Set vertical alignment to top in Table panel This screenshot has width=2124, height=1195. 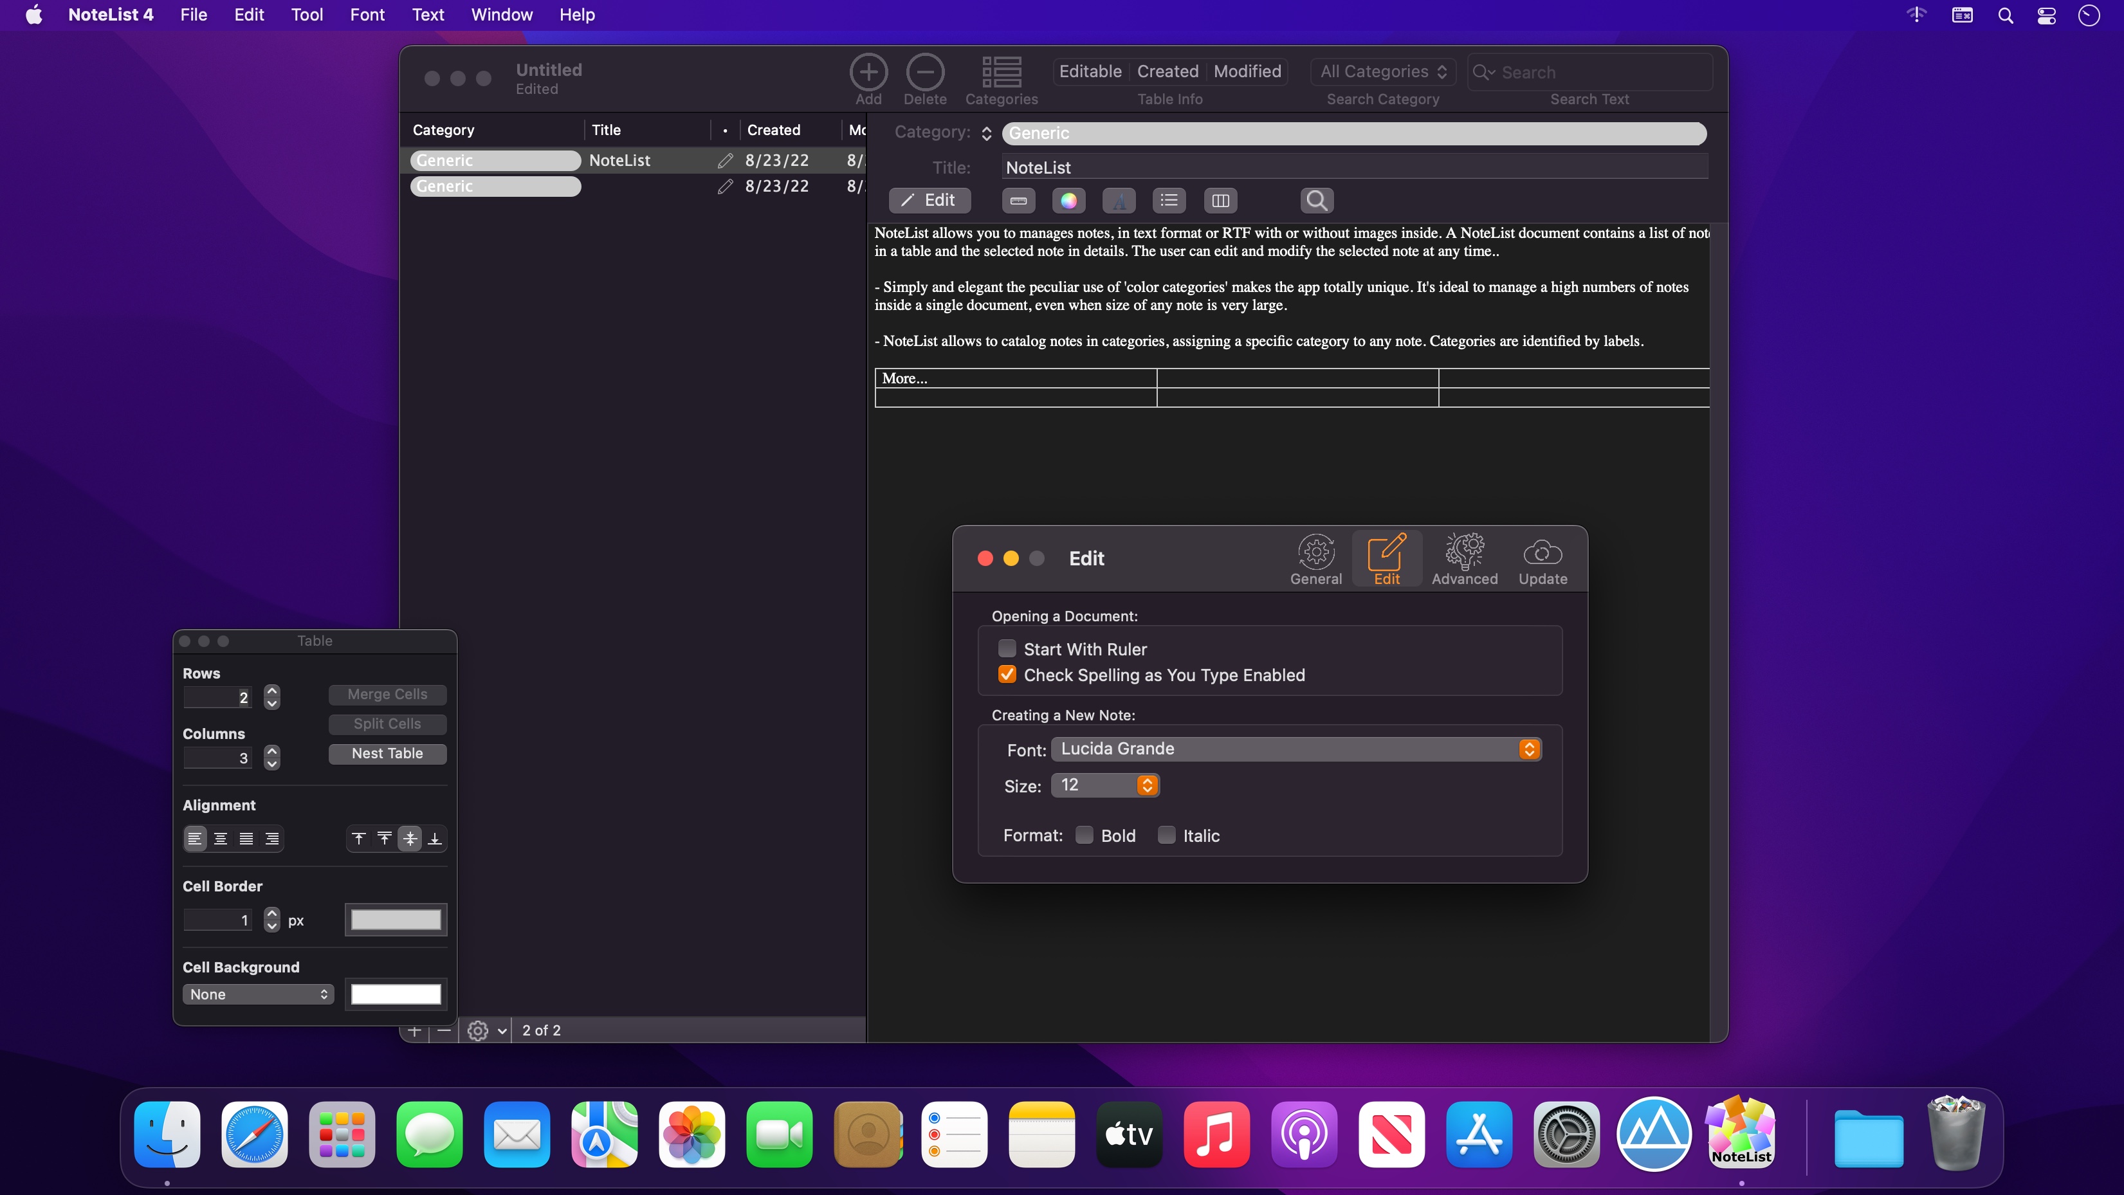359,839
